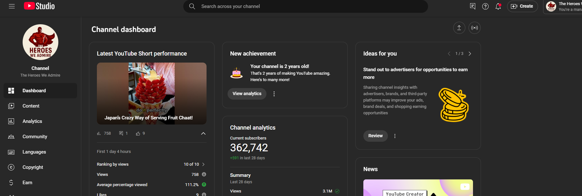Click the 'Average percentage viewed' label
This screenshot has width=582, height=196.
pos(122,185)
